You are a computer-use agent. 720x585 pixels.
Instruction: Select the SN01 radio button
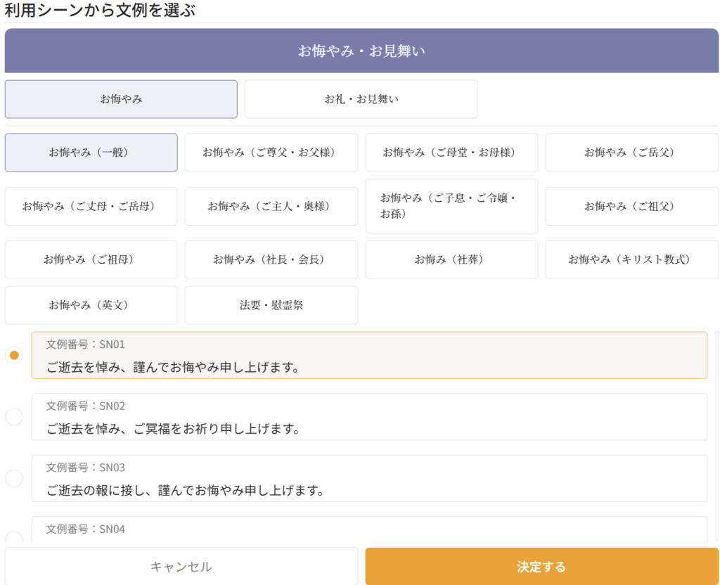(14, 355)
